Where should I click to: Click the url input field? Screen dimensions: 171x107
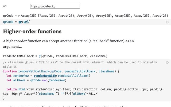click(55, 6)
